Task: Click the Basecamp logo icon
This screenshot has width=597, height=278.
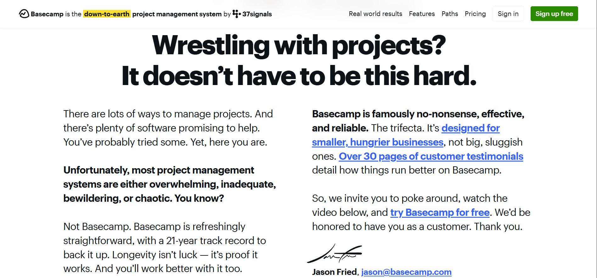Action: 24,14
